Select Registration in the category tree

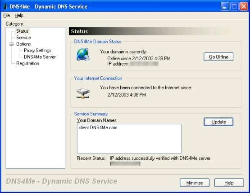[x=28, y=63]
